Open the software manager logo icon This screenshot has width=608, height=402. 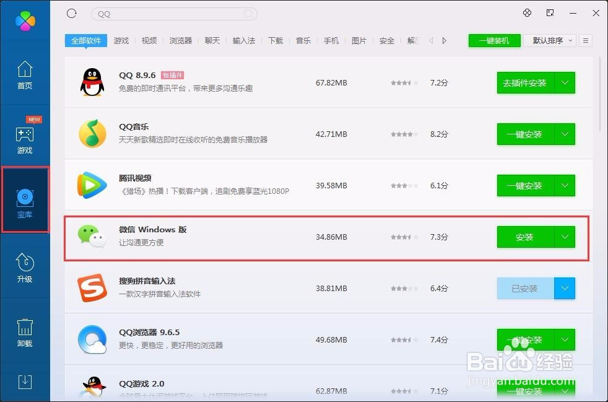click(25, 20)
